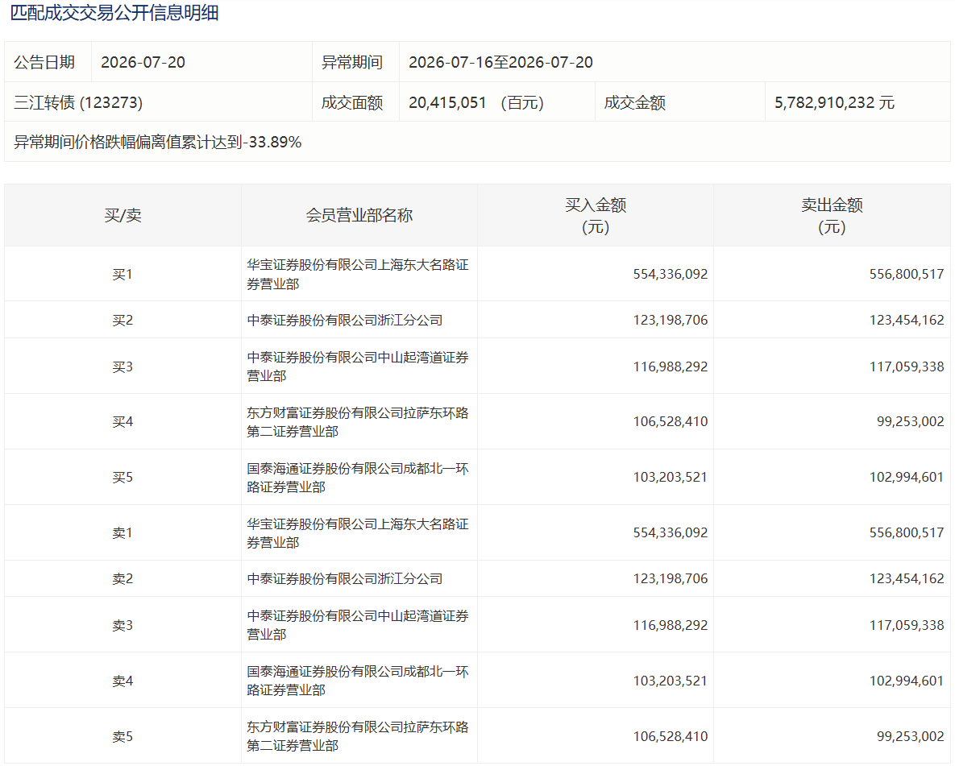
Task: Click the deviation note ending -33.89%
Action: click(x=158, y=142)
